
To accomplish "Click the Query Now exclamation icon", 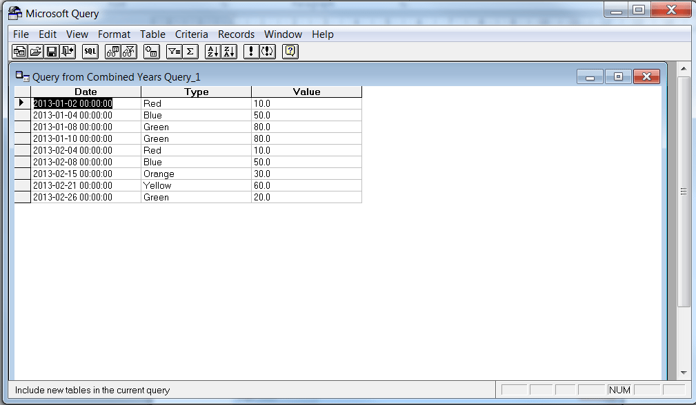I will pyautogui.click(x=251, y=52).
